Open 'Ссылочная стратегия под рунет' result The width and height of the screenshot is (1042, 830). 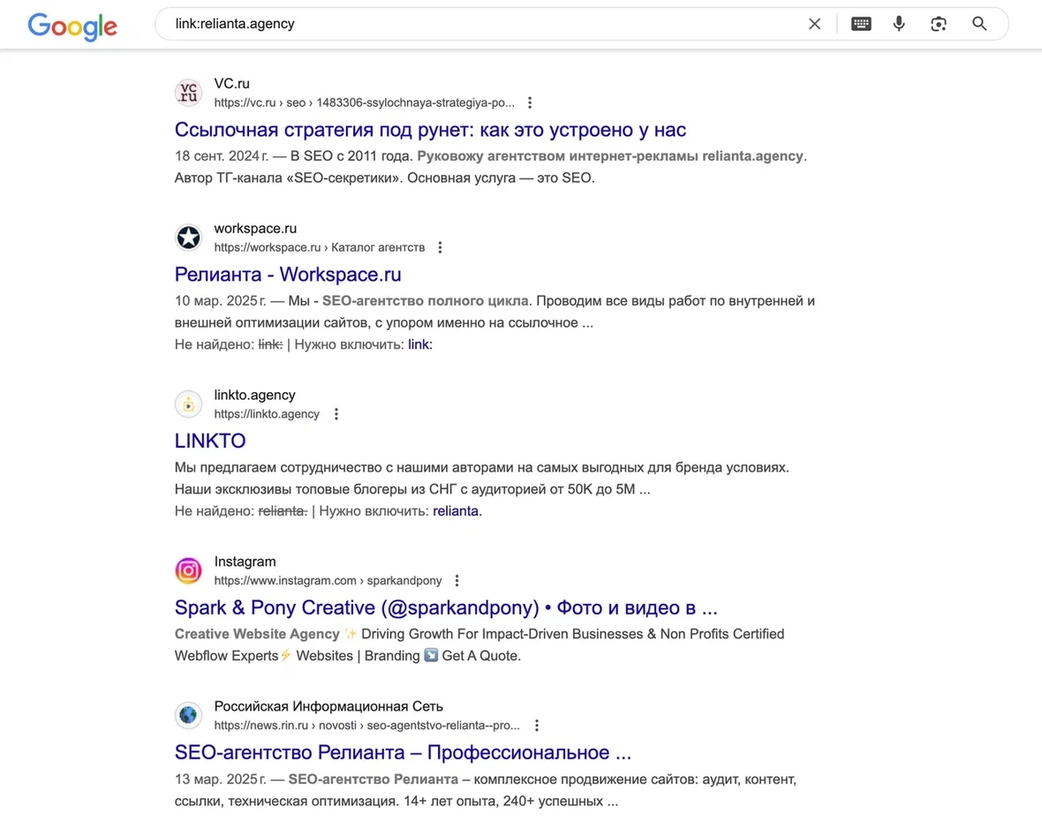[430, 130]
